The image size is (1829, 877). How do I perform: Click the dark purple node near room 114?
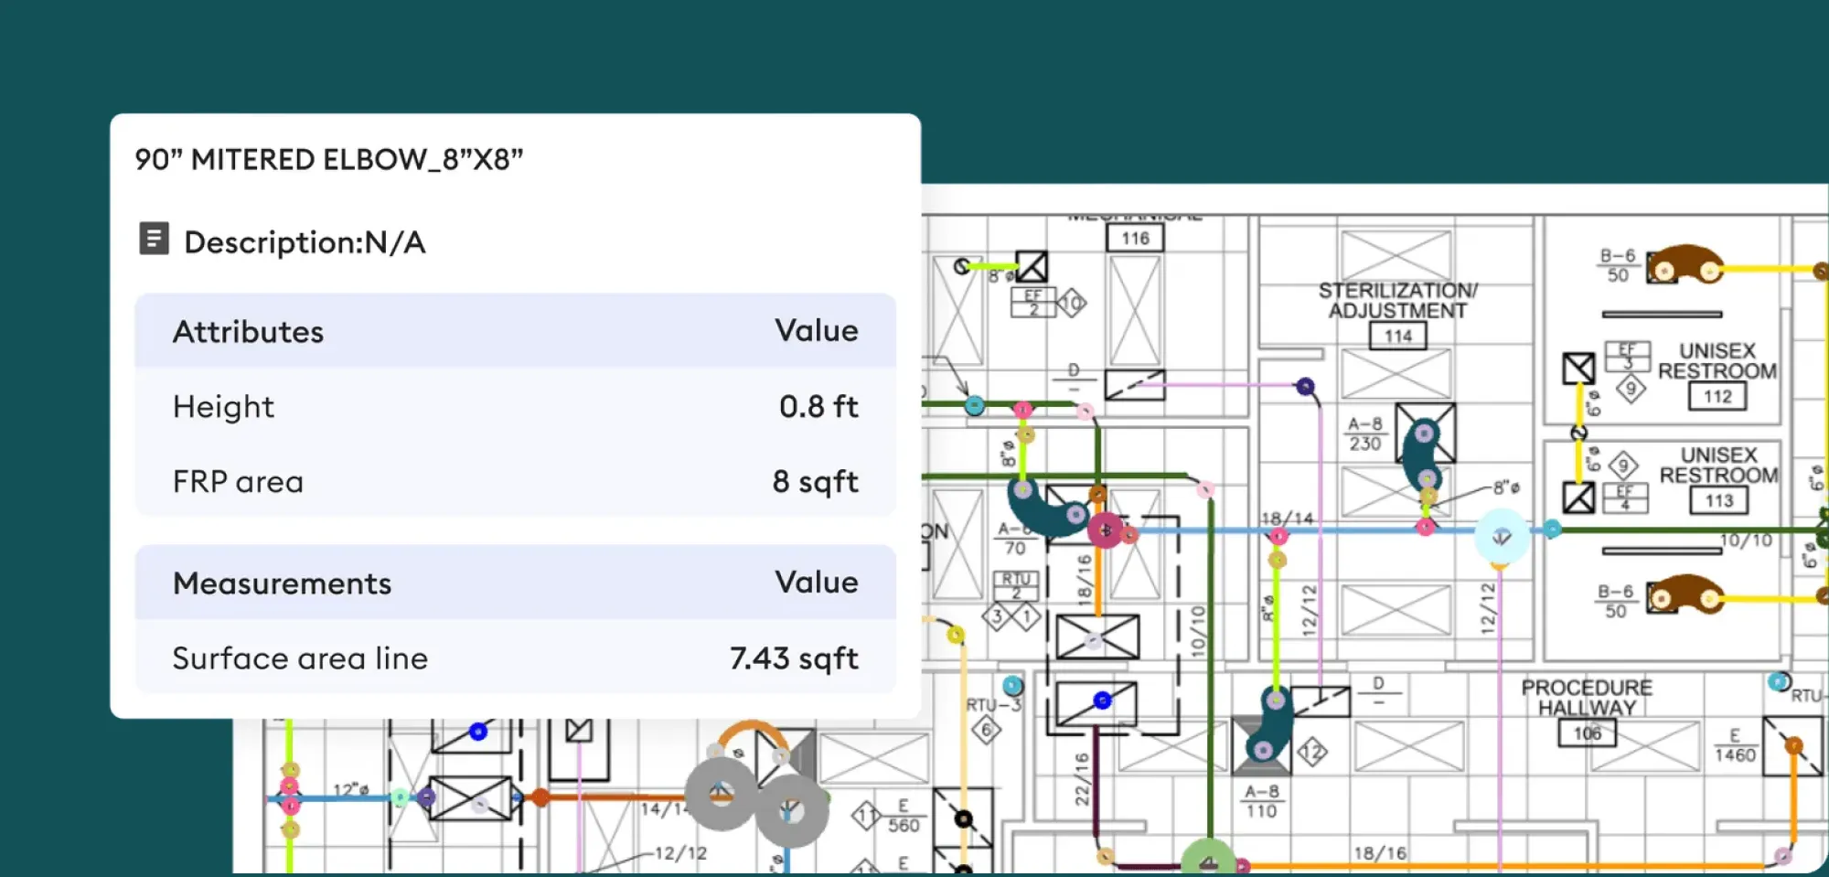[1306, 387]
